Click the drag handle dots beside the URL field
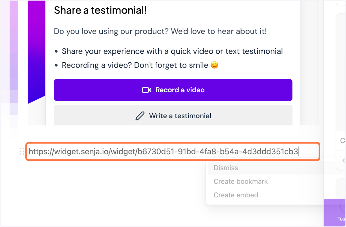Image resolution: width=346 pixels, height=227 pixels. (22, 151)
